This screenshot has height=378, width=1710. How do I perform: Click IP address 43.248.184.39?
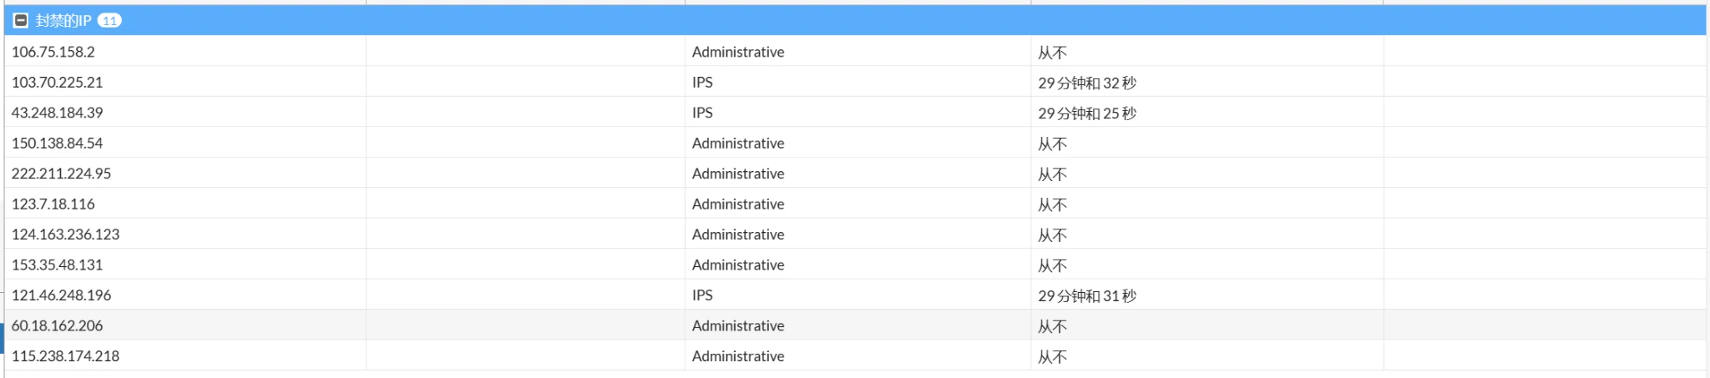(58, 113)
